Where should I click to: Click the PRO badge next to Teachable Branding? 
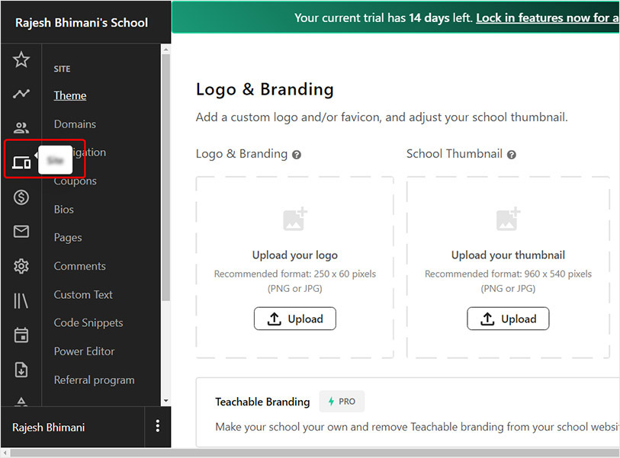pos(342,402)
